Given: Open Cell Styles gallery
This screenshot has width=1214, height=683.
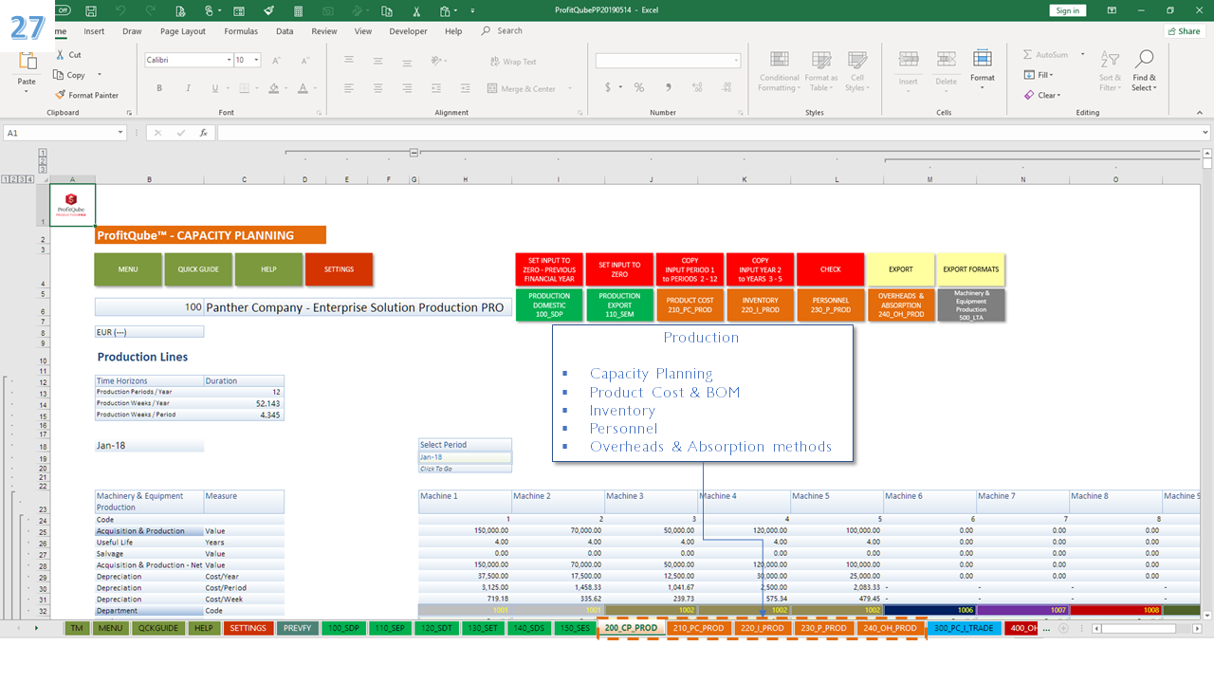Looking at the screenshot, I should point(856,71).
